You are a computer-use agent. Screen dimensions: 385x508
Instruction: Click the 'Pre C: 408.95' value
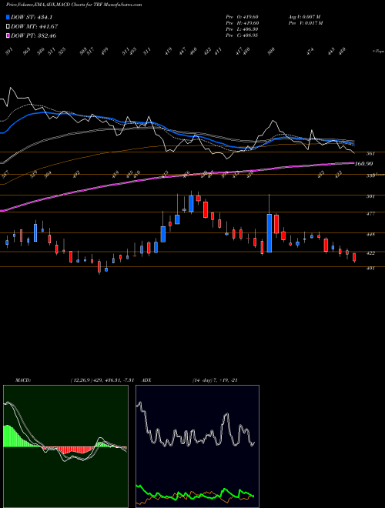(x=242, y=35)
